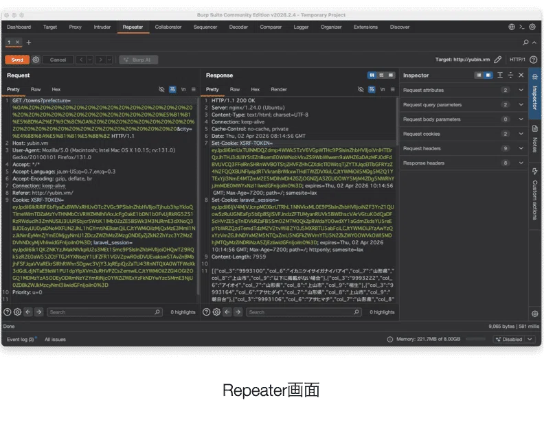
Task: Open the Dashboard tab
Action: point(19,27)
